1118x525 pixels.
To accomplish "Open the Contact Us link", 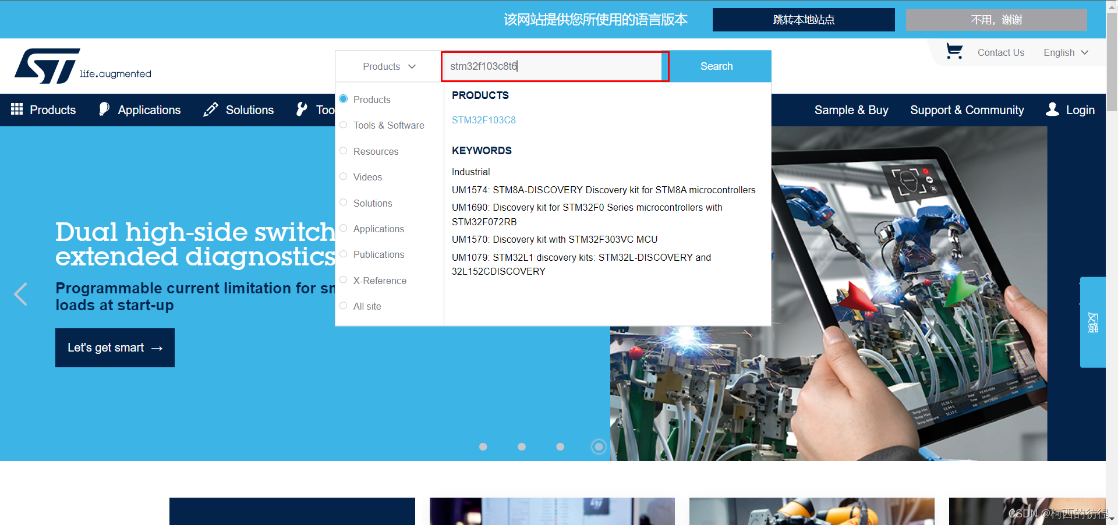I will [1000, 52].
